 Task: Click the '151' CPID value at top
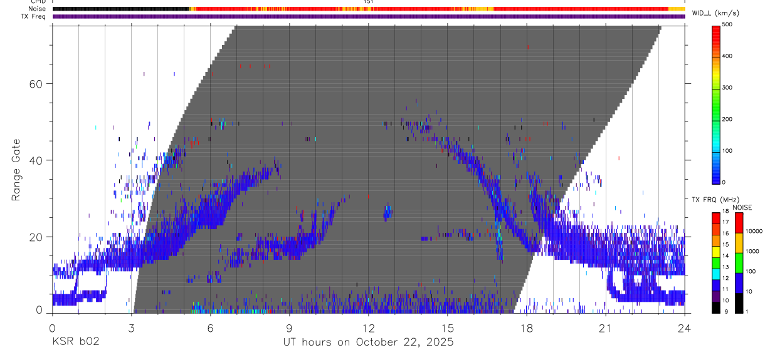369,2
